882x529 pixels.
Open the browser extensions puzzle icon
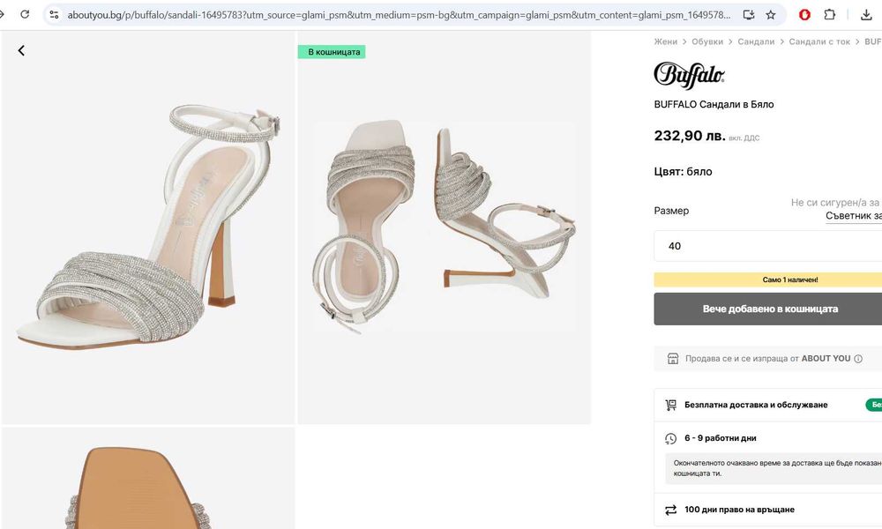tap(830, 15)
